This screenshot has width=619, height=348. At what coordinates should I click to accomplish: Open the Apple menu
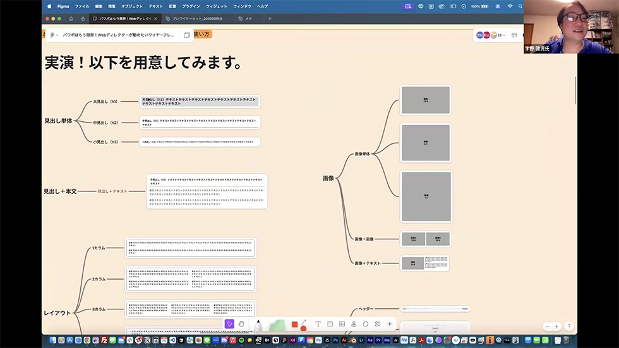pos(49,6)
